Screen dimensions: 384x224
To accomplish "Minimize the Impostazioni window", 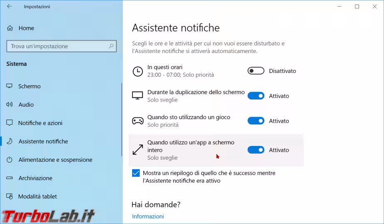I will pos(340,7).
